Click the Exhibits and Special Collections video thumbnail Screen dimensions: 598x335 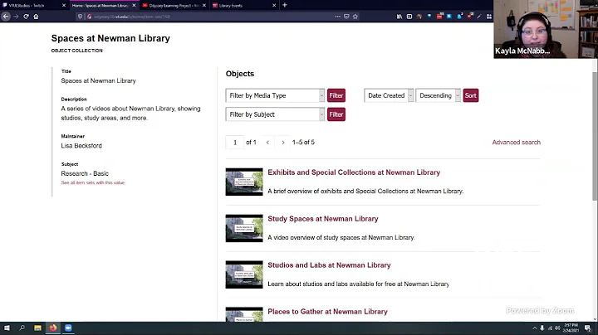point(244,182)
